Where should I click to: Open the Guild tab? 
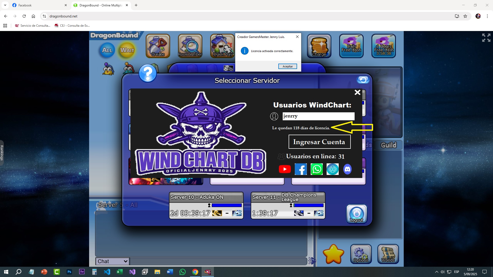(388, 145)
